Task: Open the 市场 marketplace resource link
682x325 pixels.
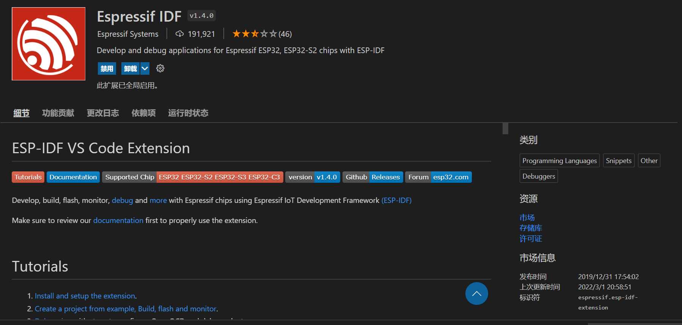Action: 527,217
